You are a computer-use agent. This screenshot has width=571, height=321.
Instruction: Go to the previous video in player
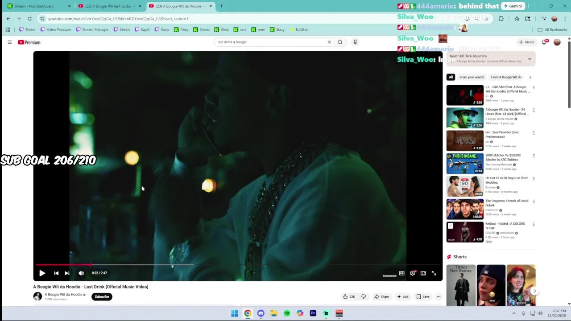[56, 273]
